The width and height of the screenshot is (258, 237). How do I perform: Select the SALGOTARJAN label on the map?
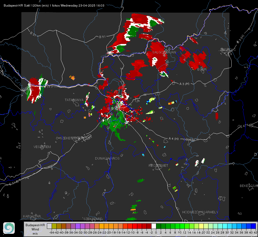(164, 52)
